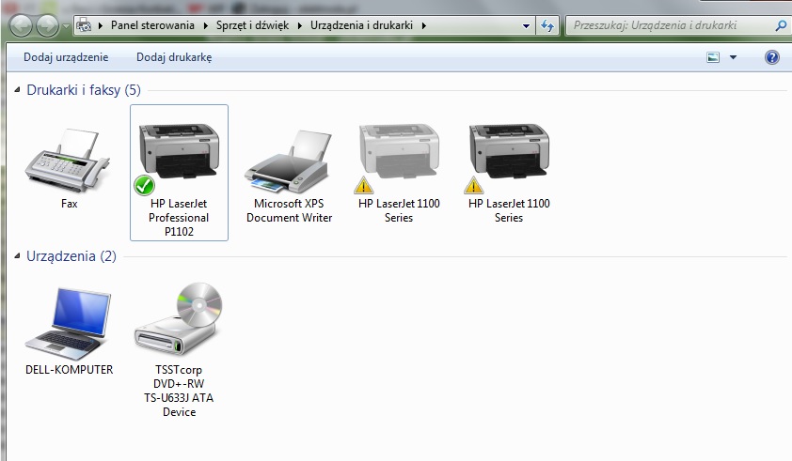Click the DELL-KOMPUTER label text
The width and height of the screenshot is (792, 461).
click(x=70, y=370)
